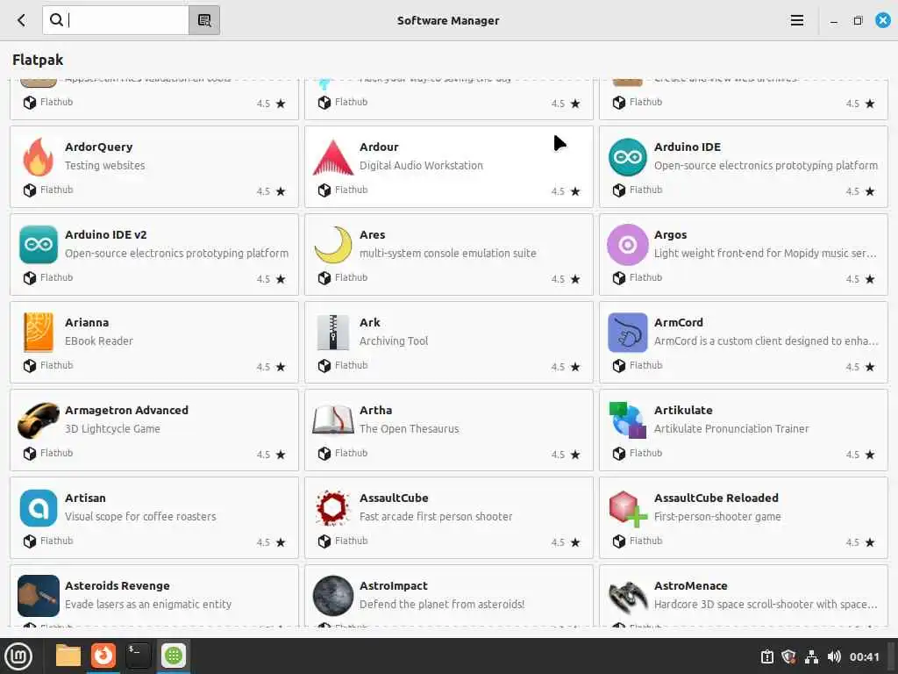This screenshot has width=898, height=674.
Task: Click 'multi-system console emulation suite' text
Action: [447, 253]
